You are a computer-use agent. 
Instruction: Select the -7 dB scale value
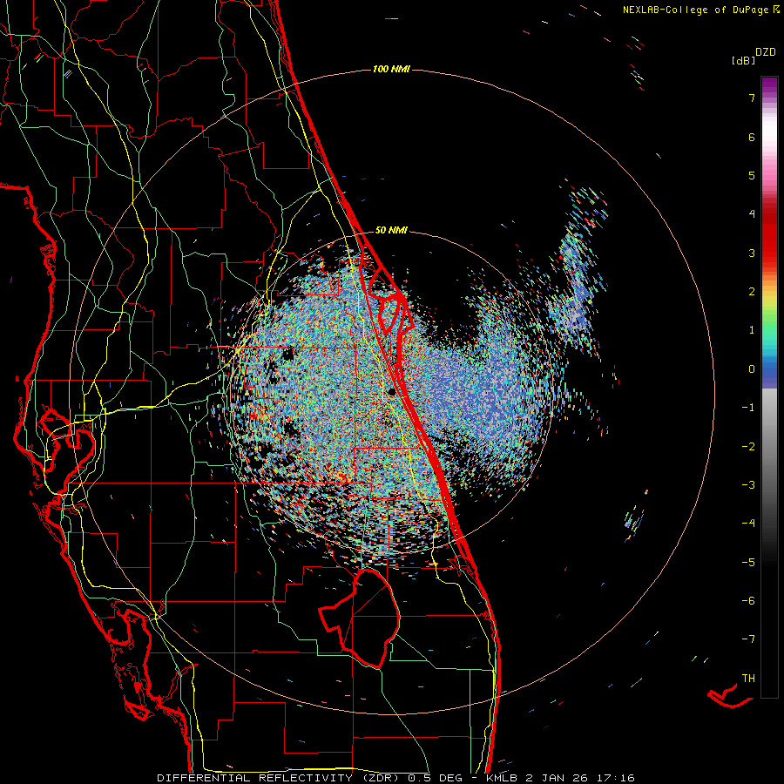pos(748,639)
